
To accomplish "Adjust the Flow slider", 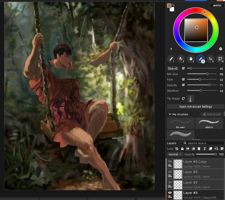I will click(202, 79).
